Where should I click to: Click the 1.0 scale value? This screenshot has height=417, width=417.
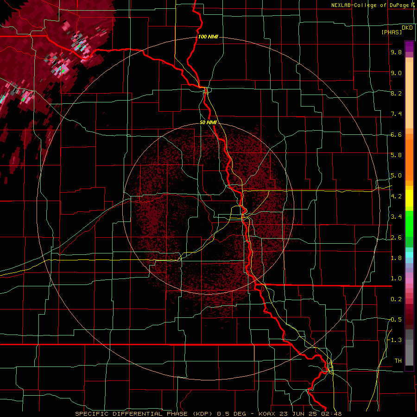click(x=396, y=278)
